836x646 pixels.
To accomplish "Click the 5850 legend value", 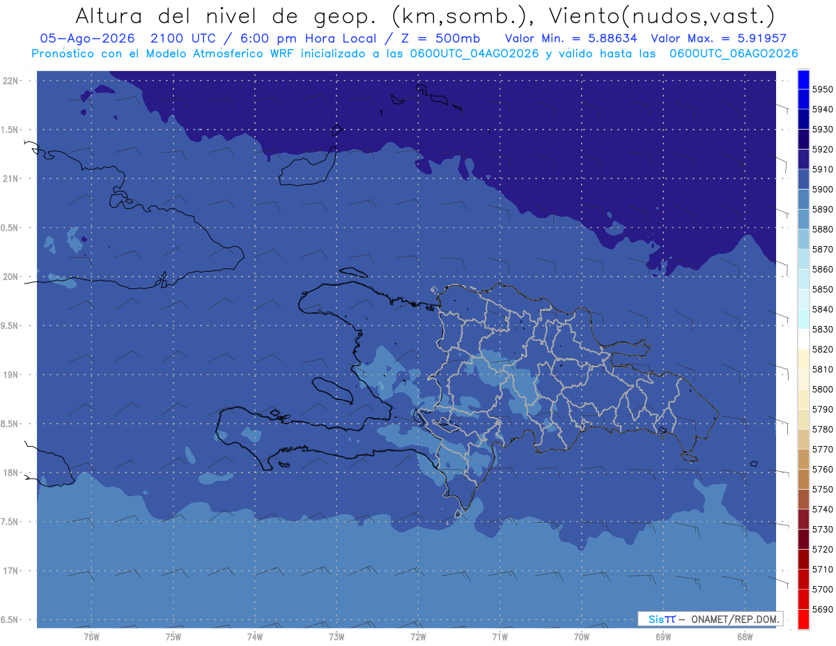I will pos(823,289).
